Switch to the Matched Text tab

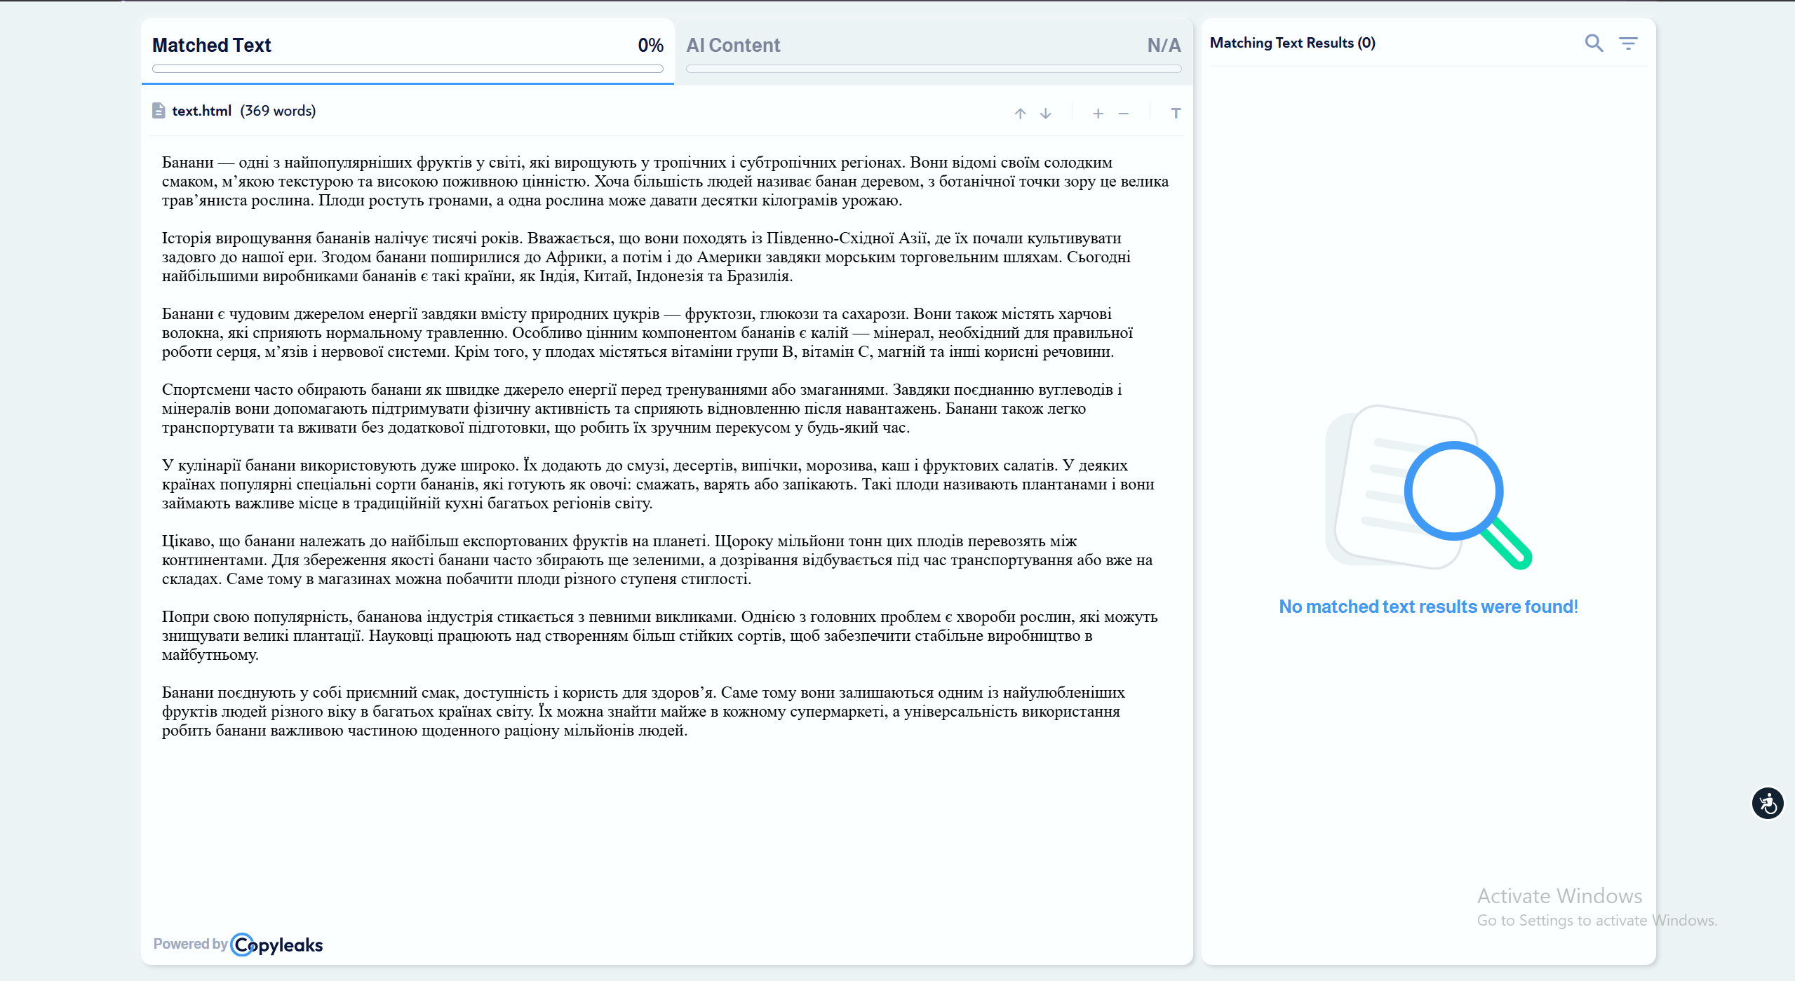tap(408, 52)
